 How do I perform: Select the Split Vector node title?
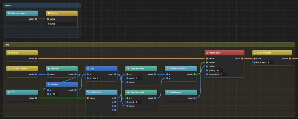click(96, 92)
